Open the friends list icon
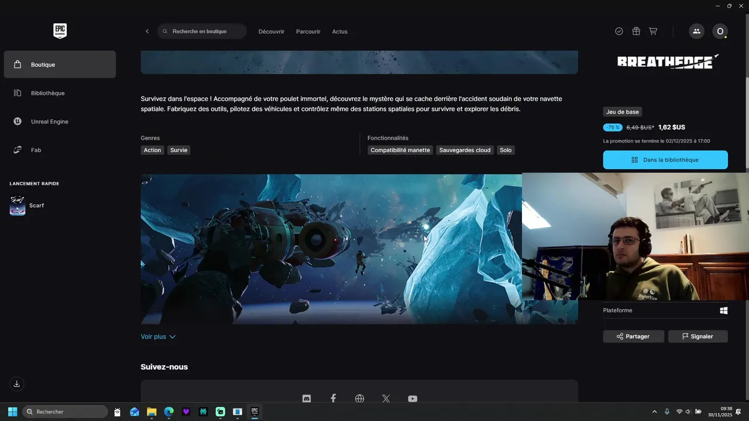Image resolution: width=749 pixels, height=421 pixels. pos(696,32)
